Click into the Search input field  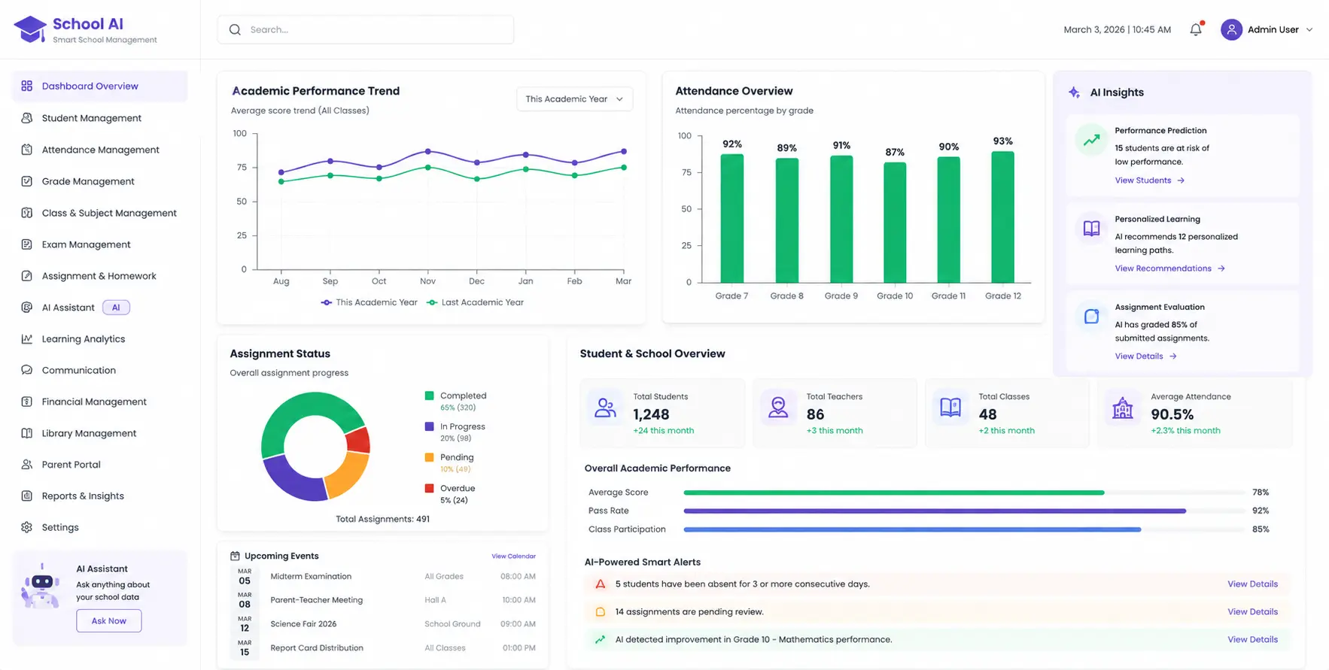[x=366, y=29]
